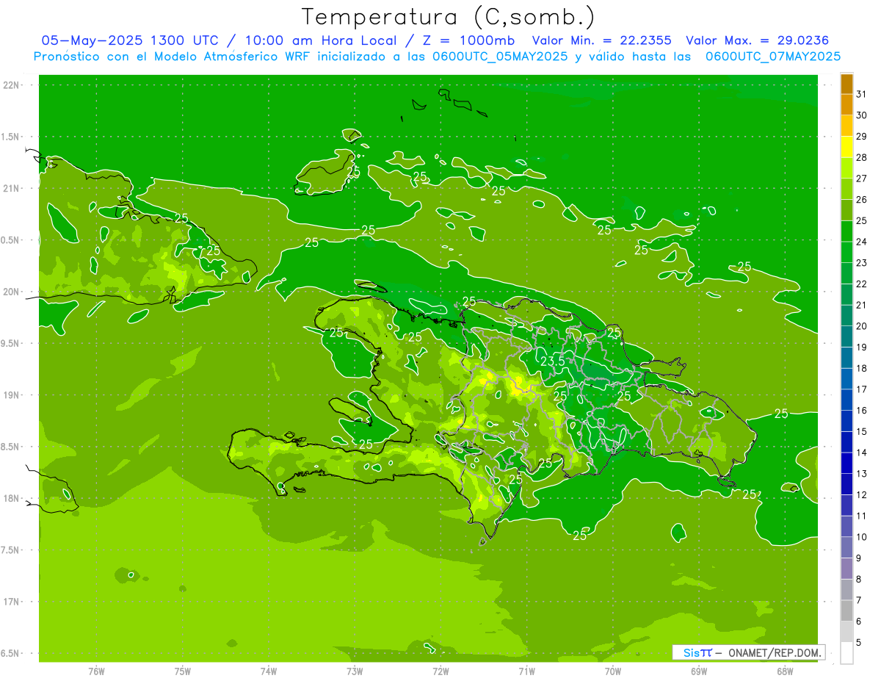881x681 pixels.
Task: Click the "68W" longitude axis label
Action: point(785,671)
